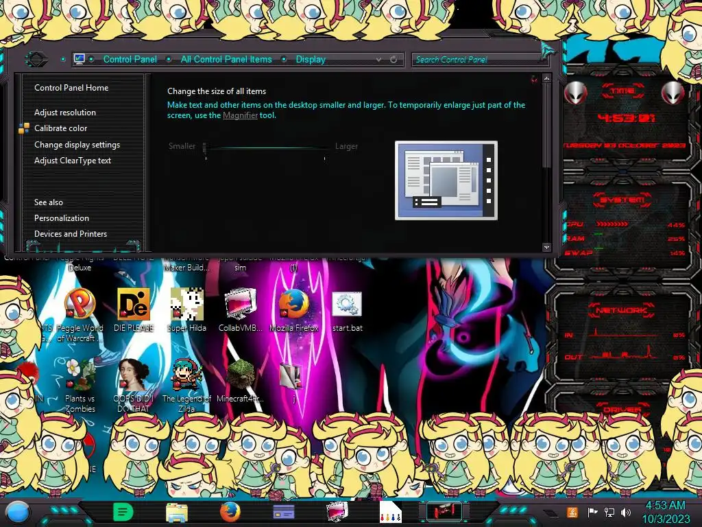Screen dimensions: 702x527
Task: Open the white document taskbar icon
Action: (390, 512)
